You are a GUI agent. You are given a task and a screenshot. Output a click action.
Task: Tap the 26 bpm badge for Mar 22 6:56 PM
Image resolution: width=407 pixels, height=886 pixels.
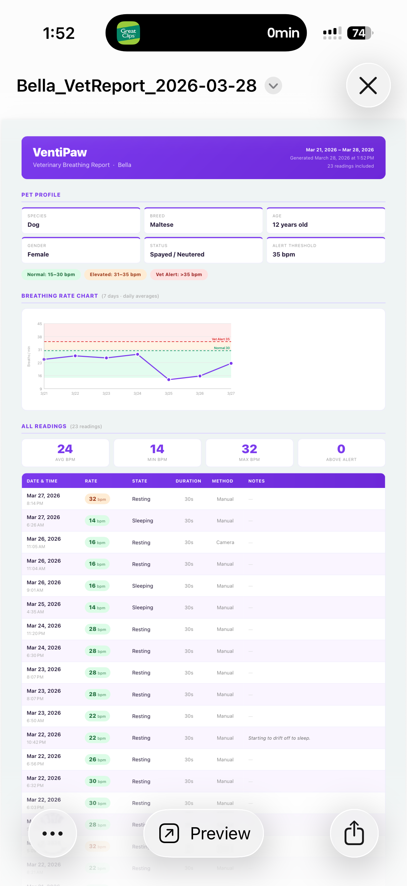pyautogui.click(x=97, y=759)
